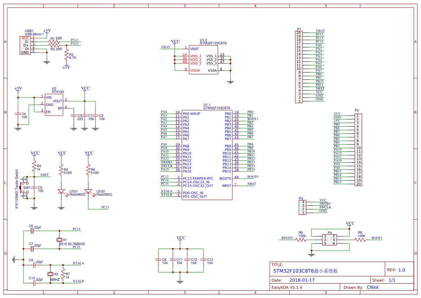Click the P4 jumper block symbol

coord(329,239)
